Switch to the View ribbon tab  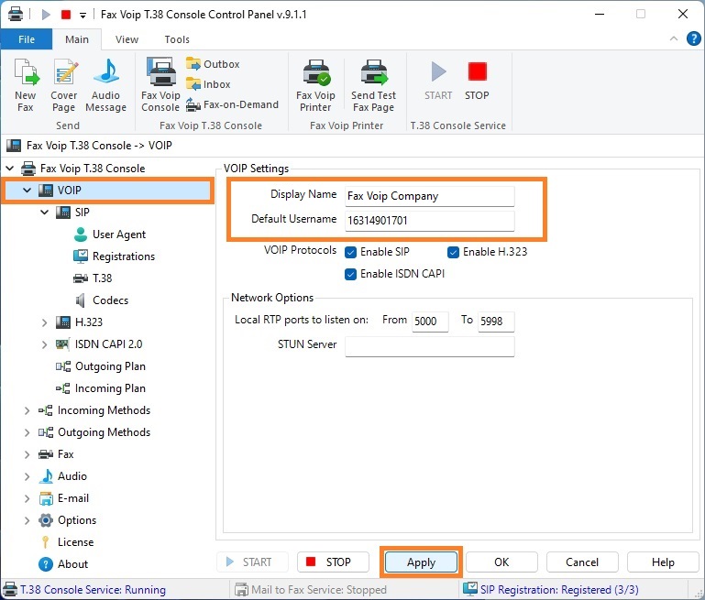click(127, 39)
